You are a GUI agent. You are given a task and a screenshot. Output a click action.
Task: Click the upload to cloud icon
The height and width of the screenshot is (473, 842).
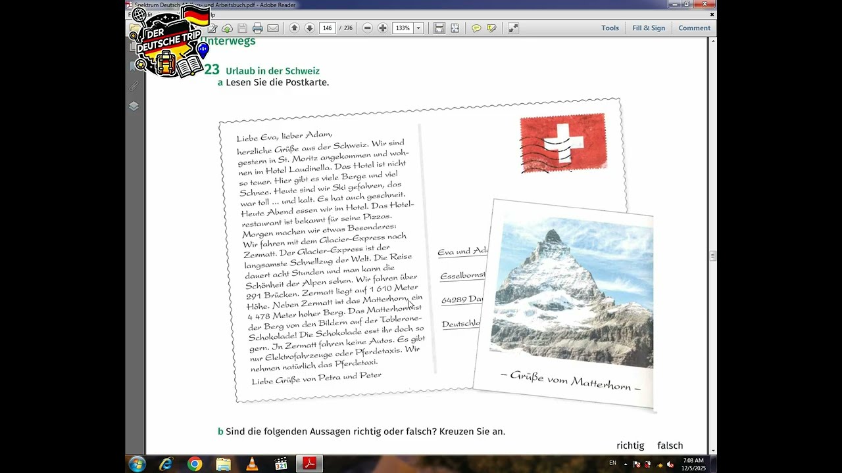coord(228,28)
